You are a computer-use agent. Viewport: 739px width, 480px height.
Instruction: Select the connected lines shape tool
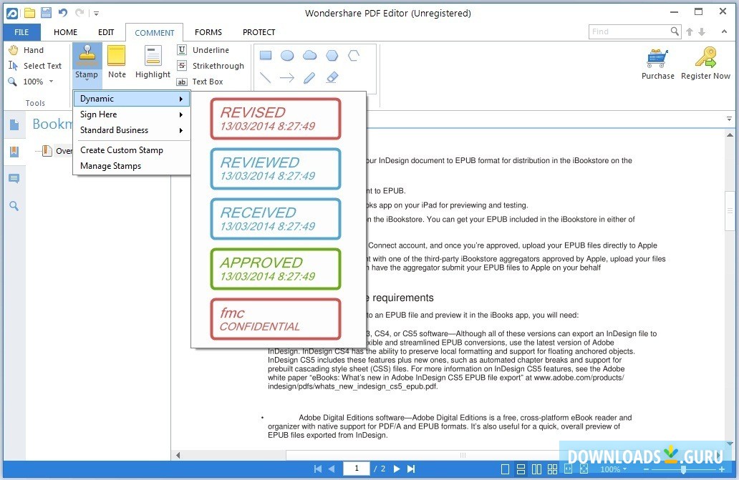(x=354, y=56)
